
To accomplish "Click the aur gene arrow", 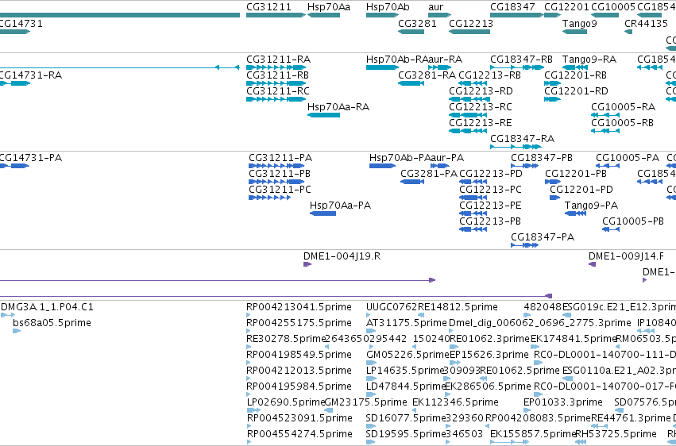I will pyautogui.click(x=440, y=15).
